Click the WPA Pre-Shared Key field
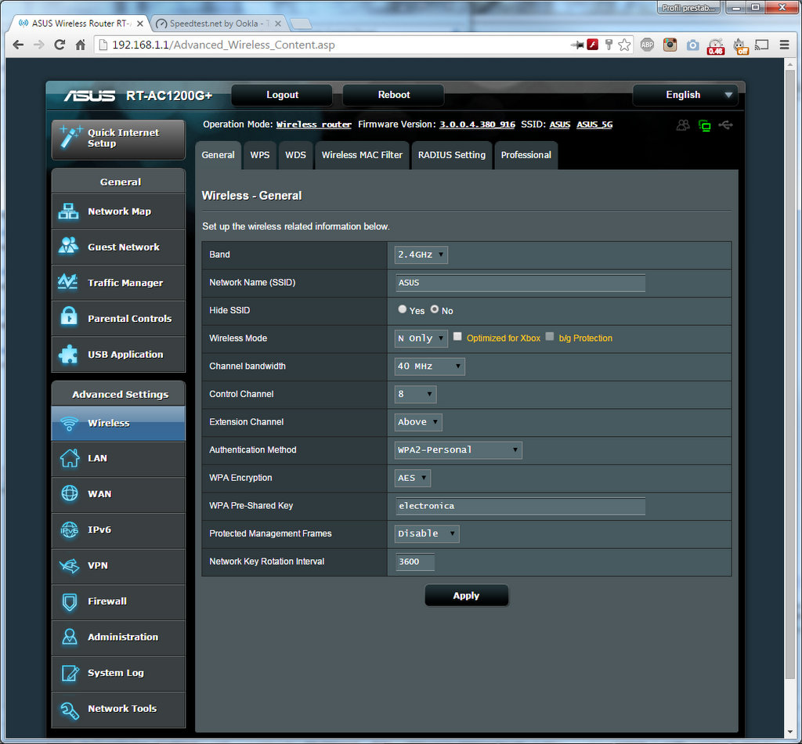Viewport: 802px width, 744px height. click(x=520, y=506)
